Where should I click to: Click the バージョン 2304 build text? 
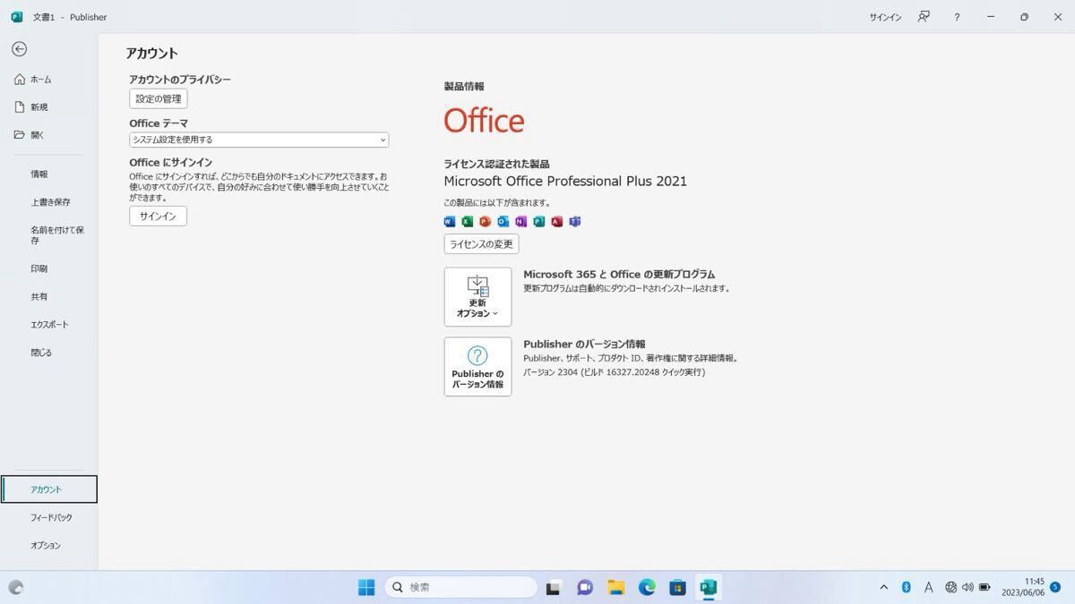[614, 372]
